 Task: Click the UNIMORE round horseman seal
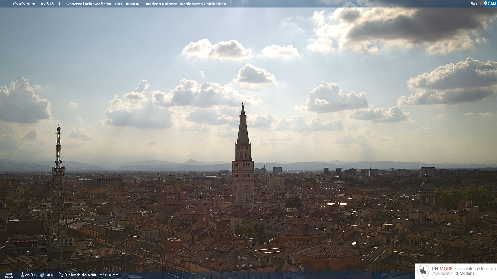(x=423, y=271)
